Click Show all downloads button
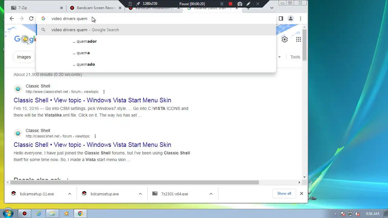The width and height of the screenshot is (388, 218). point(284,193)
